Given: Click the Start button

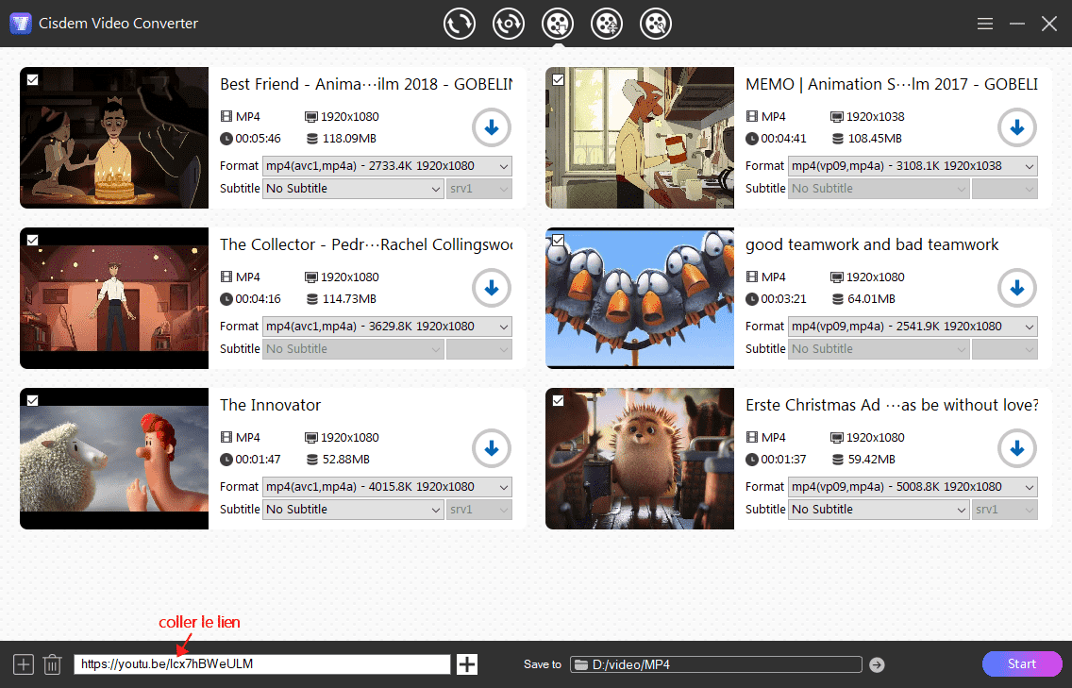Looking at the screenshot, I should click(1021, 664).
